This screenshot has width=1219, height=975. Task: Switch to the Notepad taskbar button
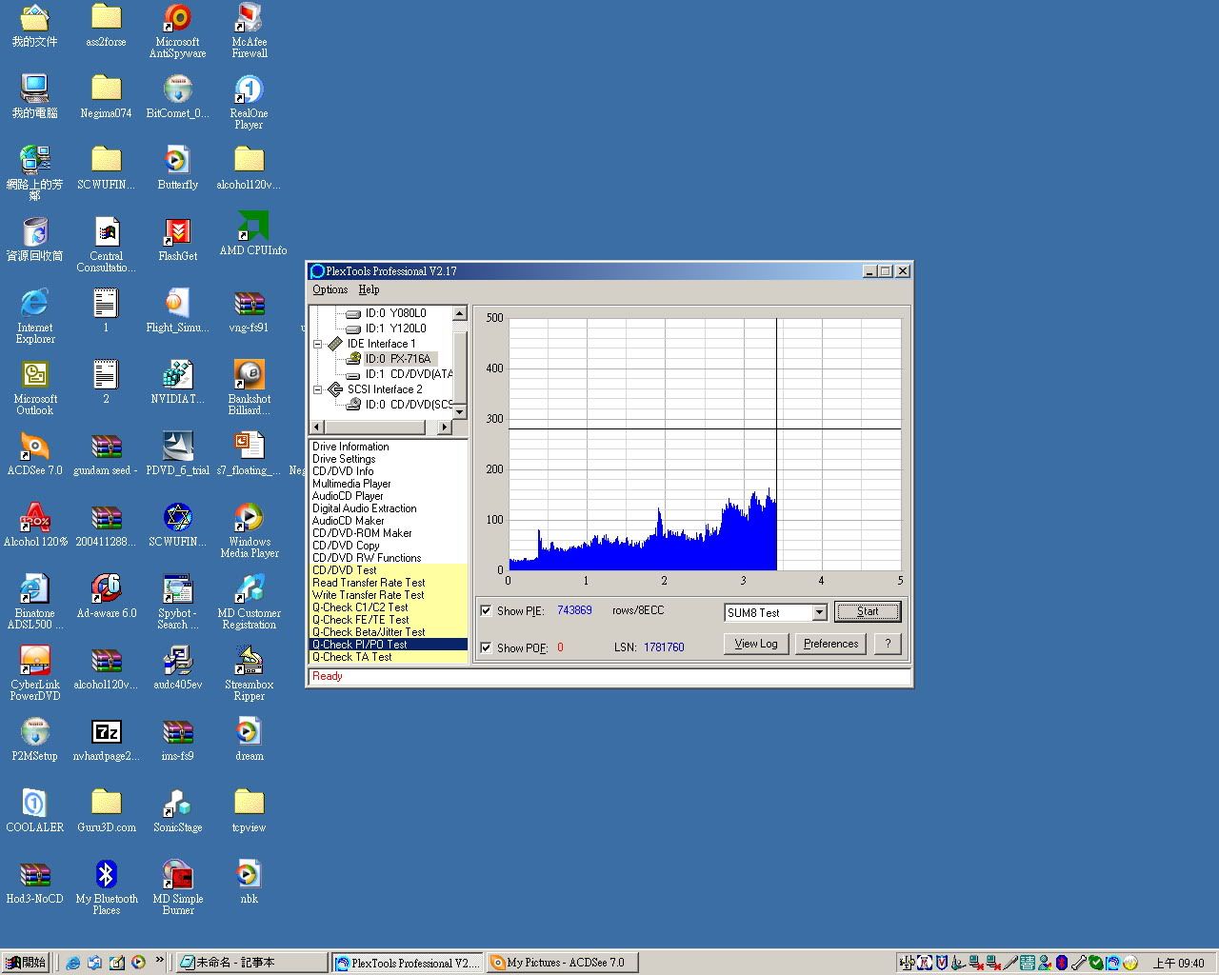(251, 963)
